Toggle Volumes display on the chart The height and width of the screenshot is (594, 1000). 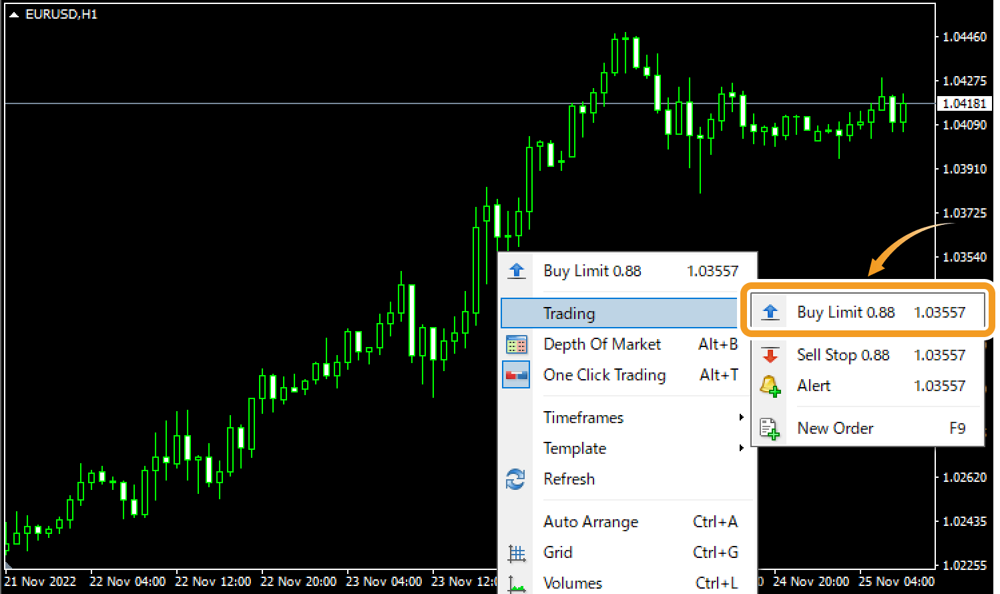click(572, 582)
